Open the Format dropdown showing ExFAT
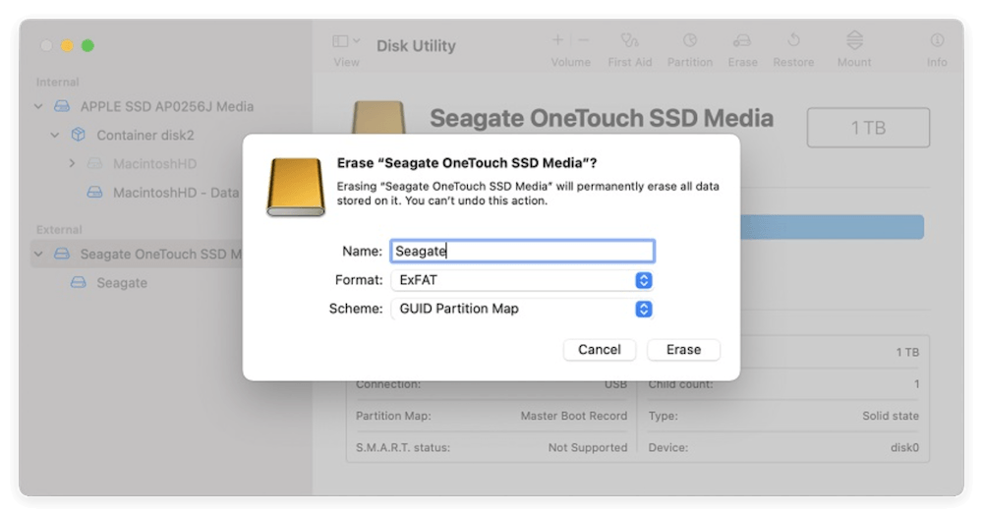 (521, 280)
